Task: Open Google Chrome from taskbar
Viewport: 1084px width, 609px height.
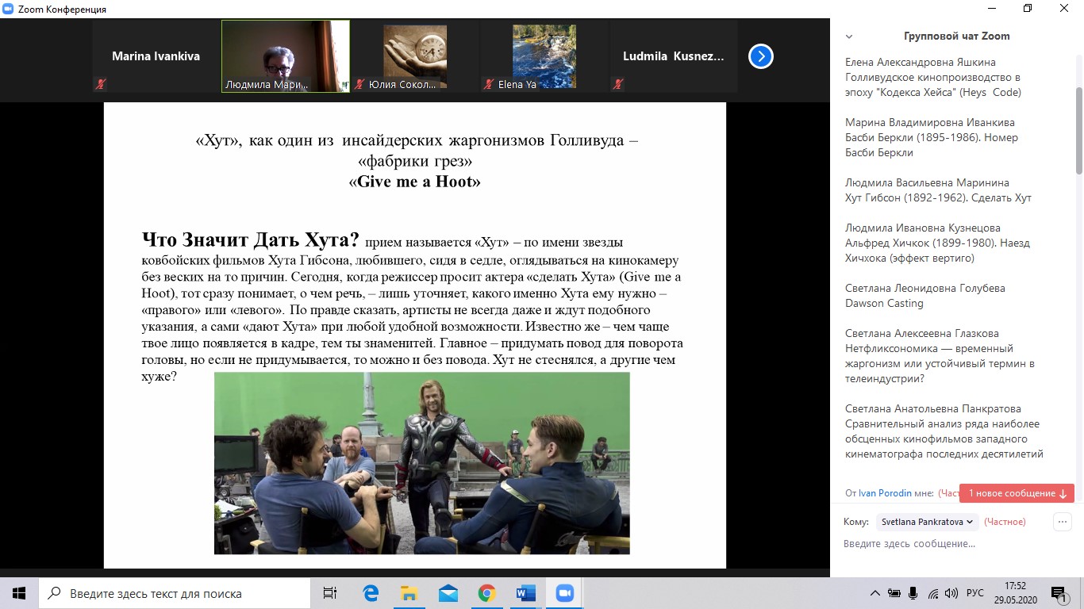Action: (x=487, y=593)
